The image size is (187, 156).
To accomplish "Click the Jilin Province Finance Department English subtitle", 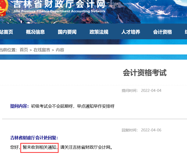I will [59, 11].
